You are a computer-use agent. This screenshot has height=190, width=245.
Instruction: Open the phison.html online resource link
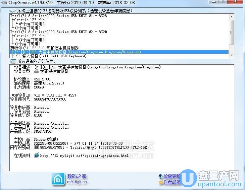coord(84,155)
